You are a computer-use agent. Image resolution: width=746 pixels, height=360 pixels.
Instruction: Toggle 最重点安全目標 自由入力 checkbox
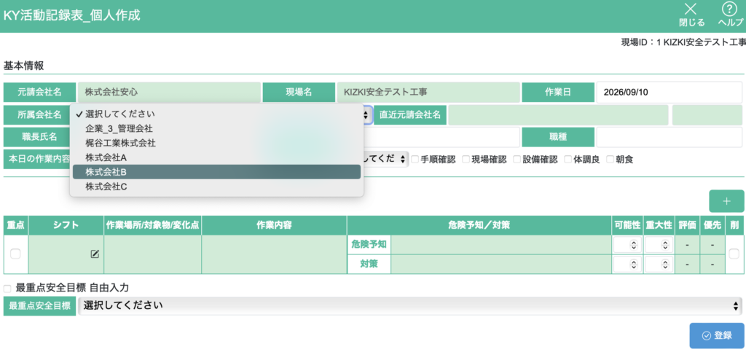tap(7, 289)
